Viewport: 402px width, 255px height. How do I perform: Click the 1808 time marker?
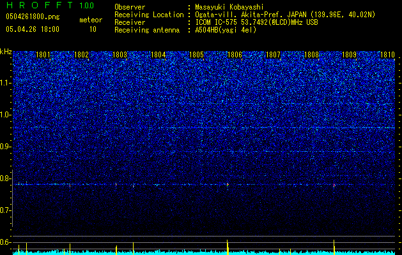[311, 55]
